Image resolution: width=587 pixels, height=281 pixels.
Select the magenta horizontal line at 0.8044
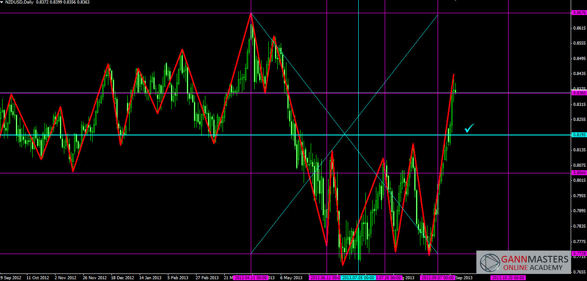pos(176,173)
